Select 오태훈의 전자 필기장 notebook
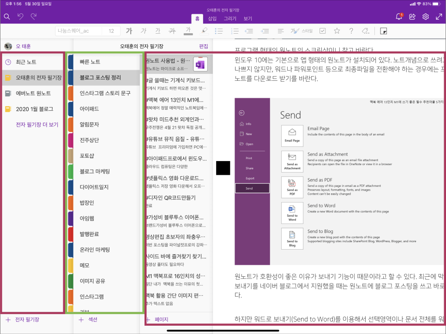This screenshot has height=334, width=446. click(x=32, y=78)
